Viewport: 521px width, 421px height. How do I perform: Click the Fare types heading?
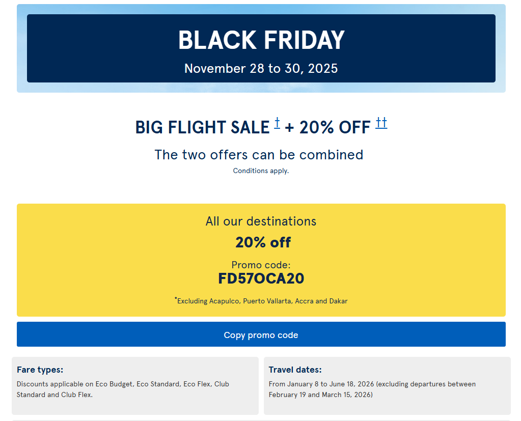pos(40,370)
